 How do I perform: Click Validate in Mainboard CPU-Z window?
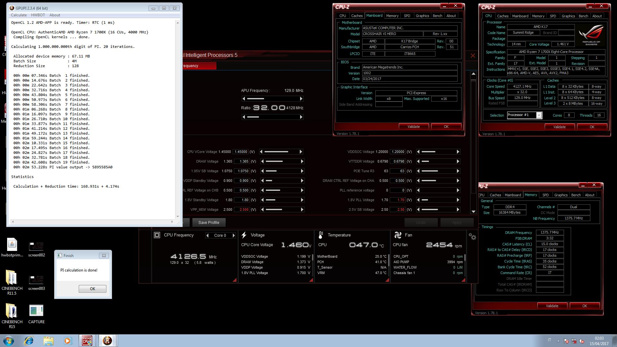point(414,127)
